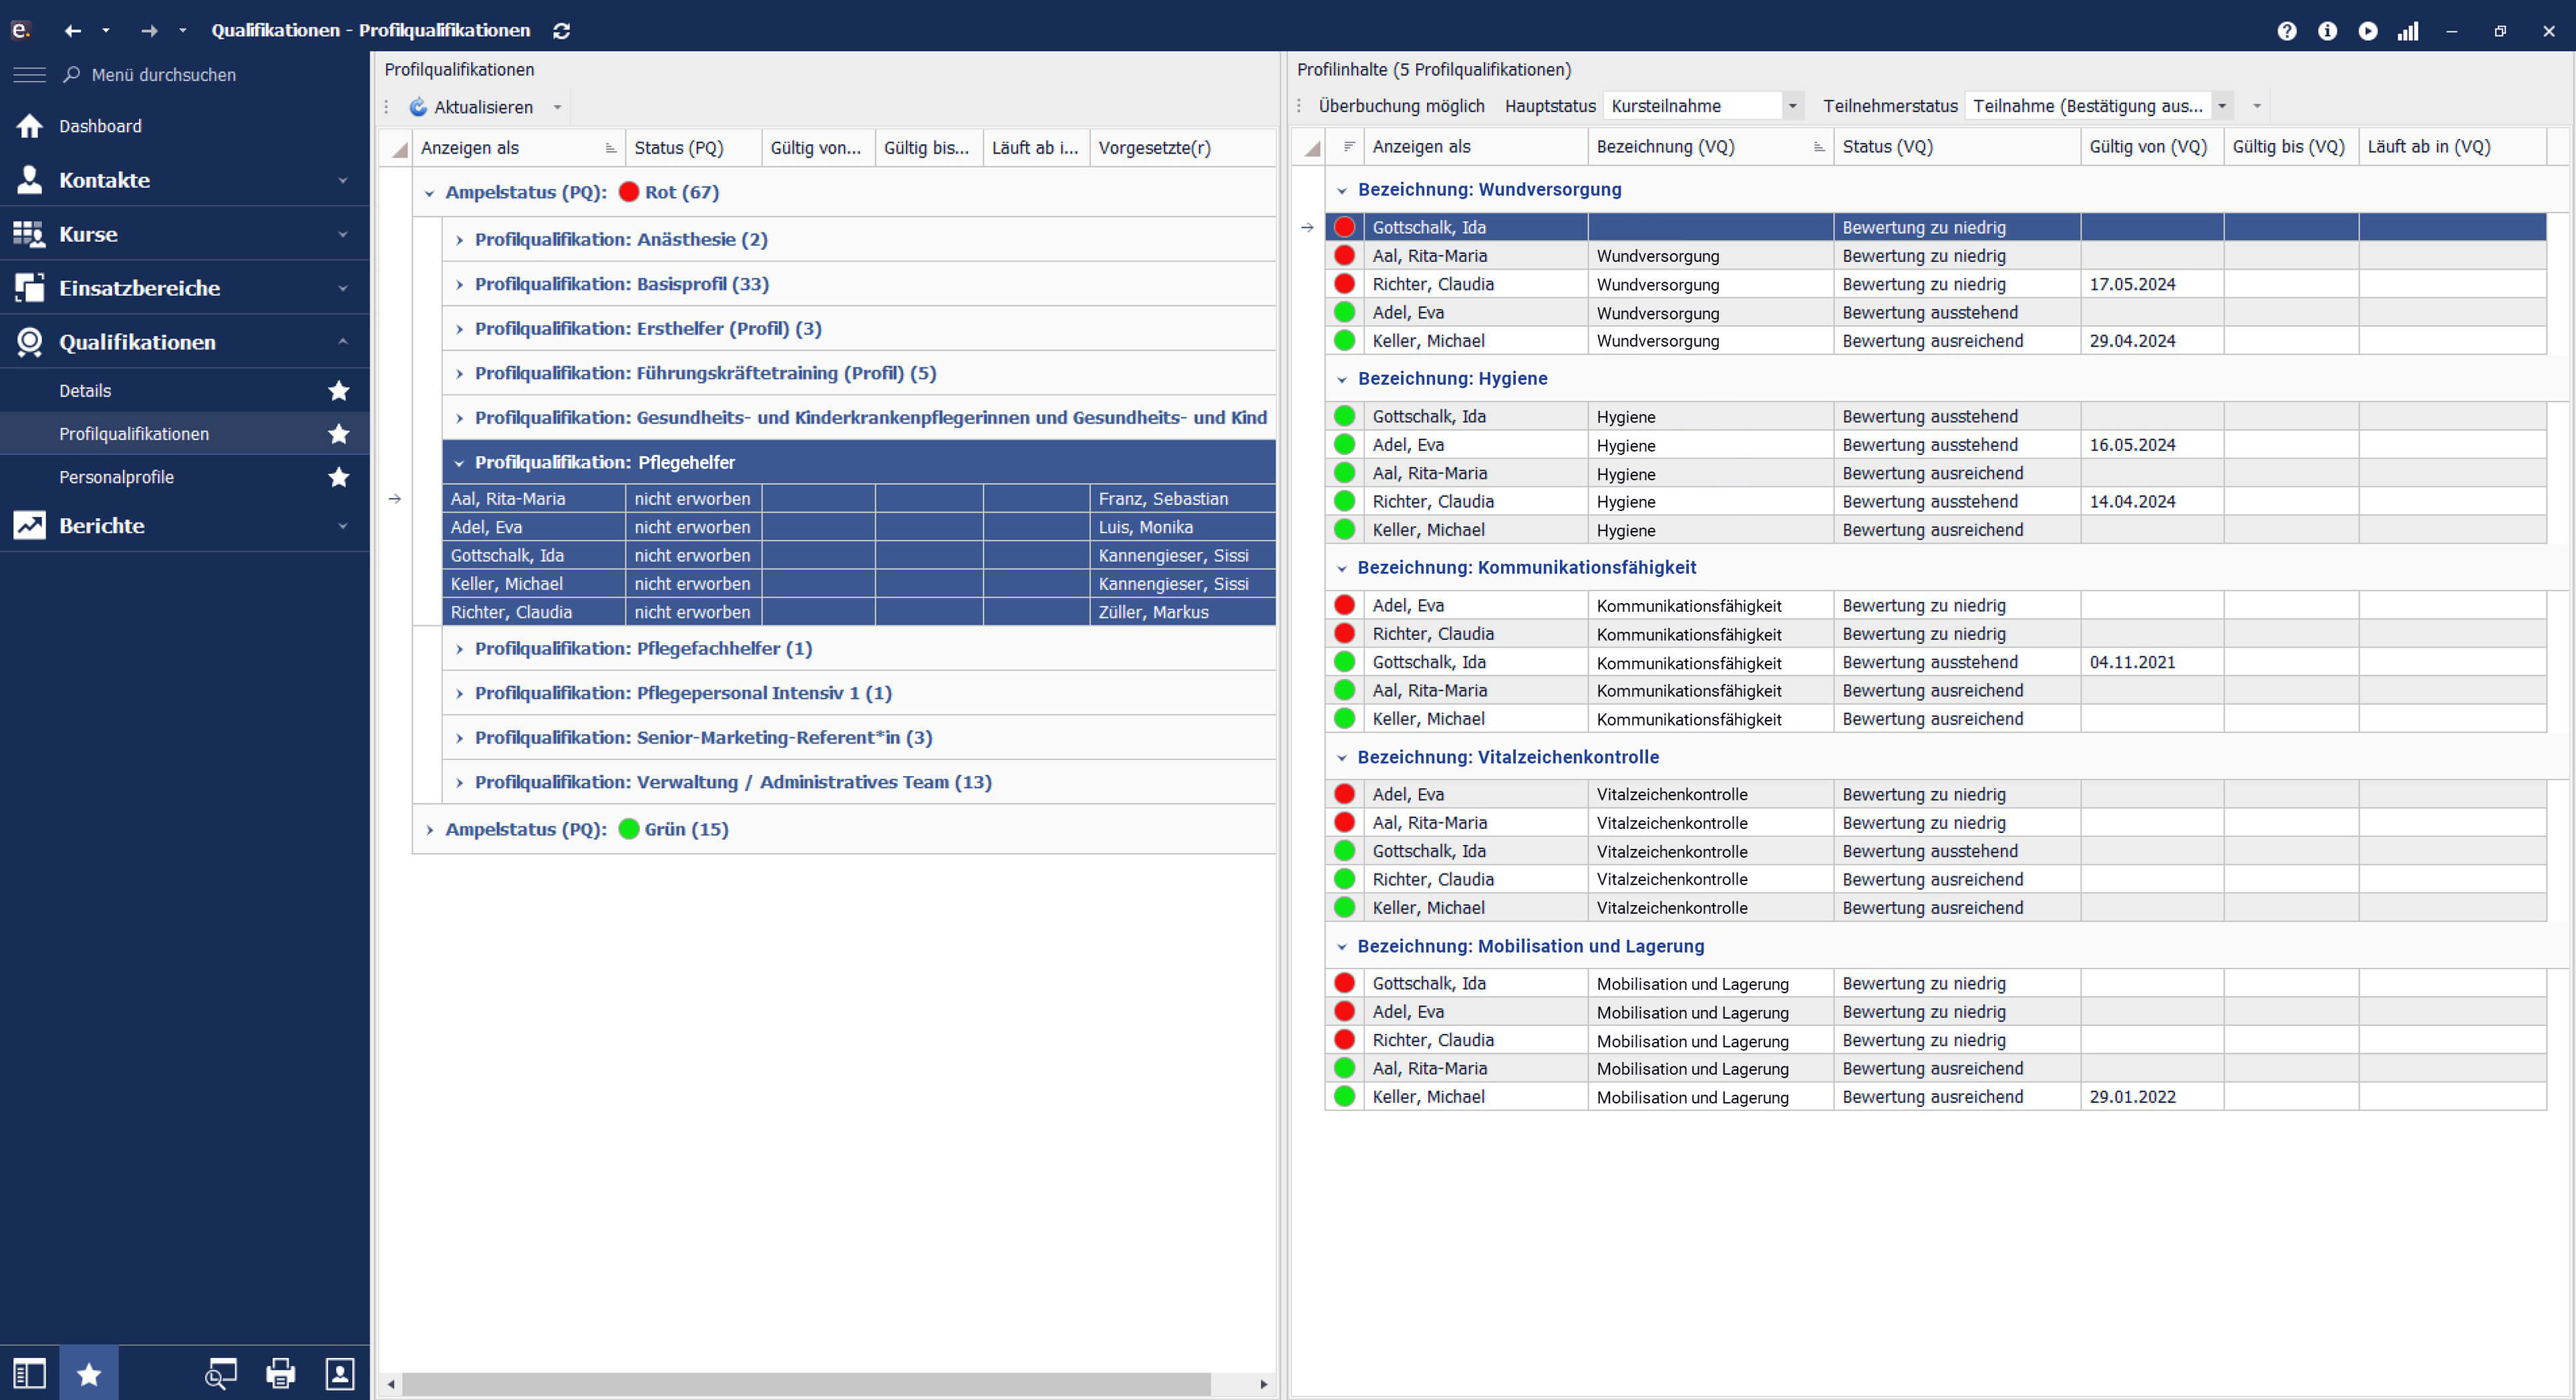Image resolution: width=2576 pixels, height=1400 pixels.
Task: Open the Kontakte menu
Action: click(104, 180)
